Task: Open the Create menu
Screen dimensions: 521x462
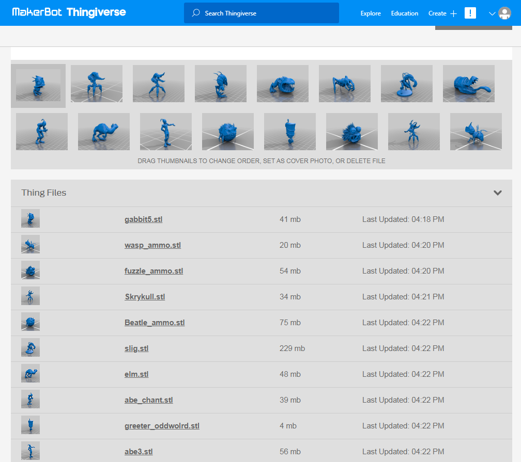Action: pyautogui.click(x=437, y=13)
